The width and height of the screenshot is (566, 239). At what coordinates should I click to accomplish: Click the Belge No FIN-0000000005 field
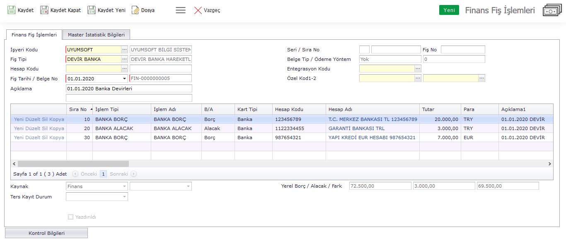161,78
